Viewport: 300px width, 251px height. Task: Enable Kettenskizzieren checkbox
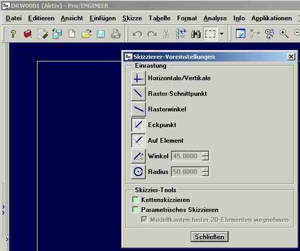click(x=135, y=199)
